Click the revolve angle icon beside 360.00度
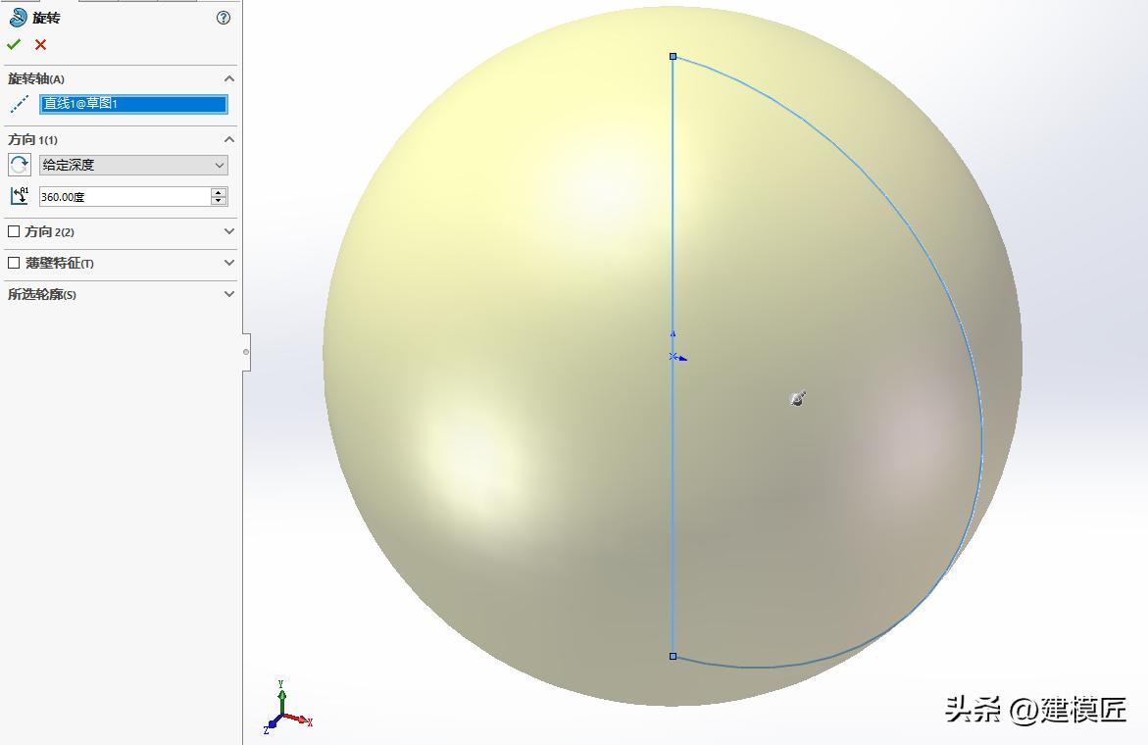1148x745 pixels. (19, 195)
